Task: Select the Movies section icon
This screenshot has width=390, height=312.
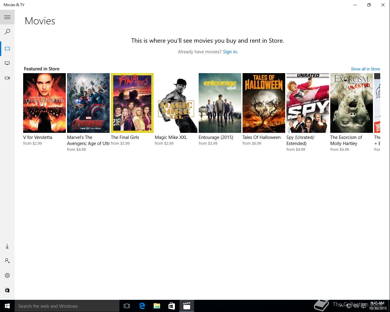Action: click(x=7, y=49)
